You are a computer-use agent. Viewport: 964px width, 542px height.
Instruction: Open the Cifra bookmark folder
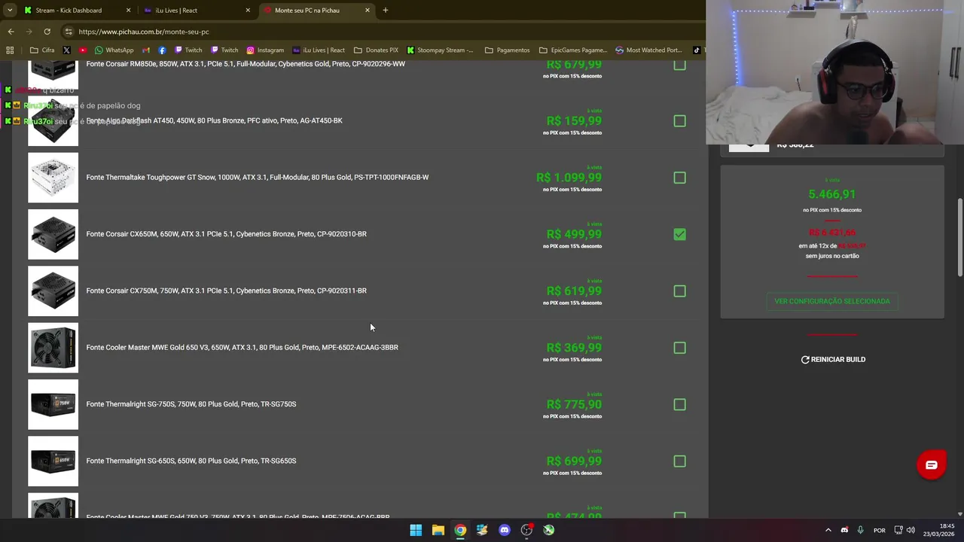click(x=42, y=50)
